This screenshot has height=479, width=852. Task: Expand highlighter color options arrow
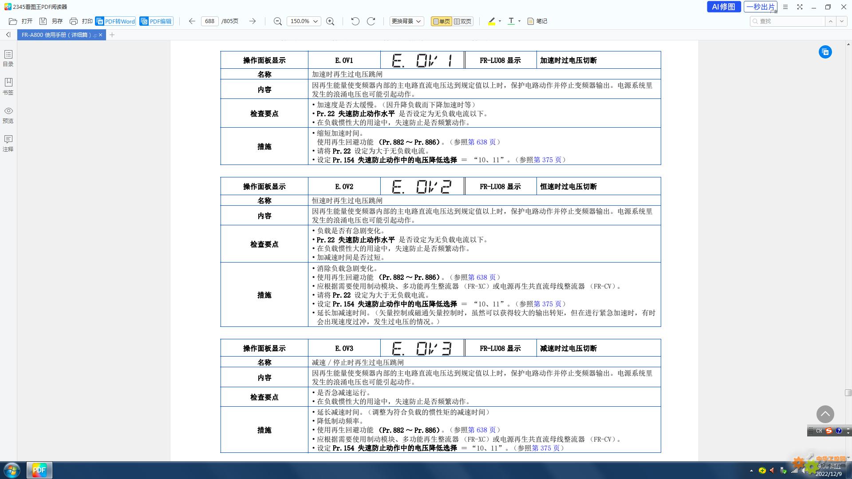point(500,21)
